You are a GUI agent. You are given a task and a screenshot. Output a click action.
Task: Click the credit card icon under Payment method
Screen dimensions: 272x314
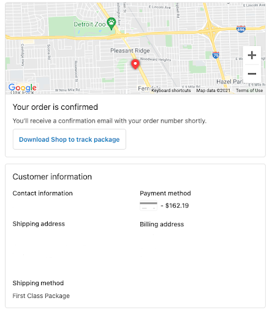(148, 205)
